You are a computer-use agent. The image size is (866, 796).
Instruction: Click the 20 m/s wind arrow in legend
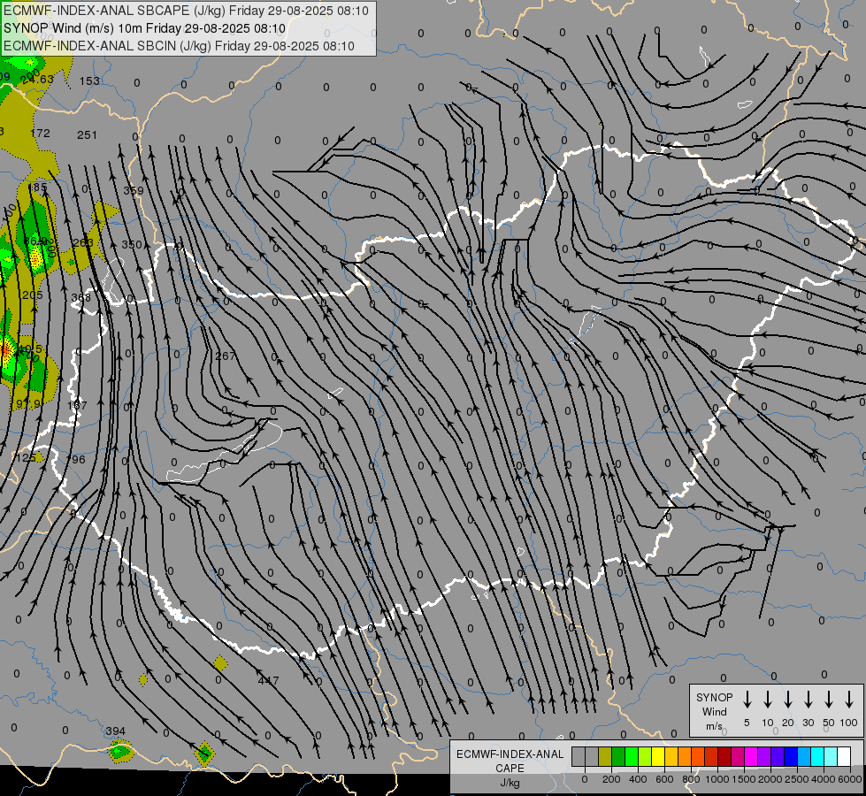click(787, 700)
